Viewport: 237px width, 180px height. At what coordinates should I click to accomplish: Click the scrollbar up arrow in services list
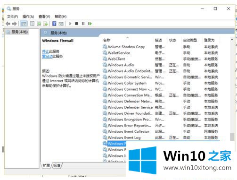coord(232,40)
